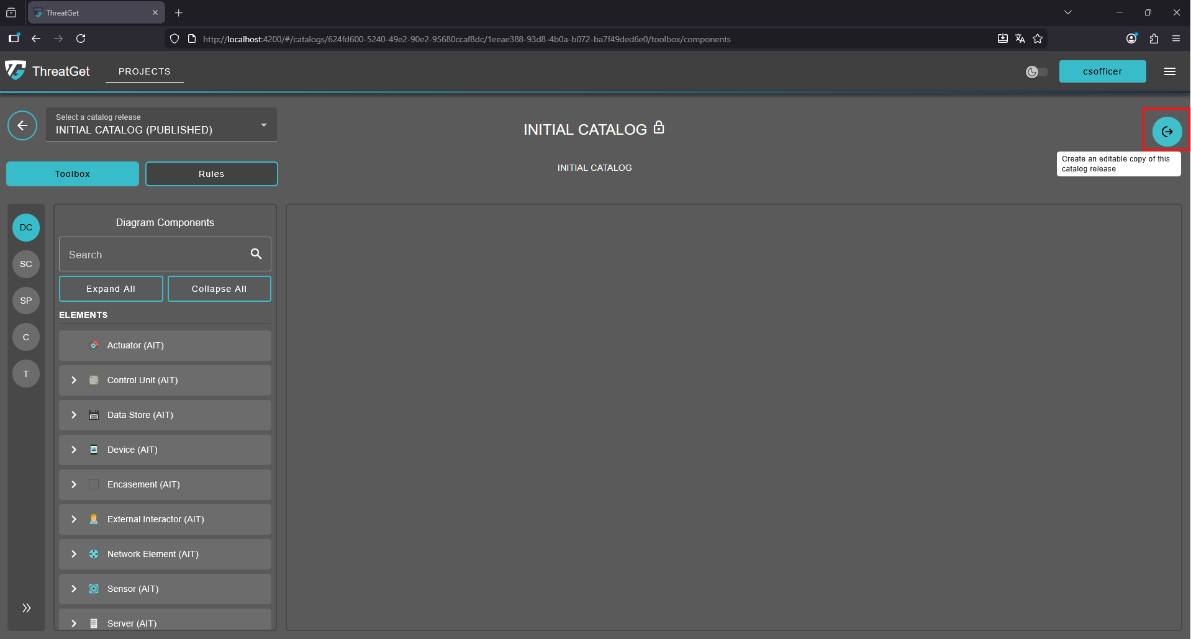
Task: Click the back arrow beside the catalog selector
Action: click(22, 125)
